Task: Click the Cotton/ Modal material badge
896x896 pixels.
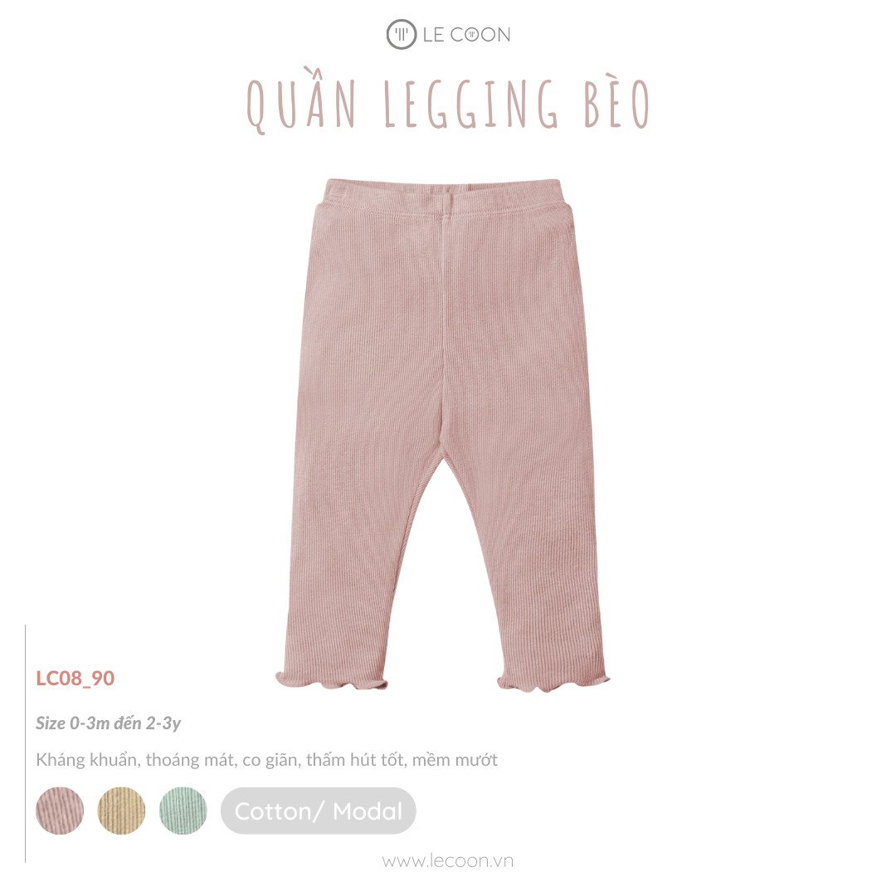Action: (319, 811)
